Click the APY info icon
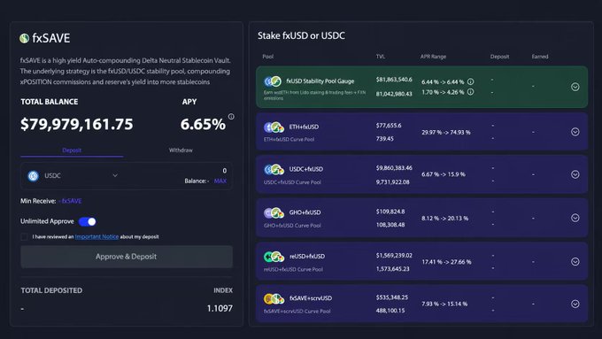Image resolution: width=602 pixels, height=339 pixels. pyautogui.click(x=231, y=116)
